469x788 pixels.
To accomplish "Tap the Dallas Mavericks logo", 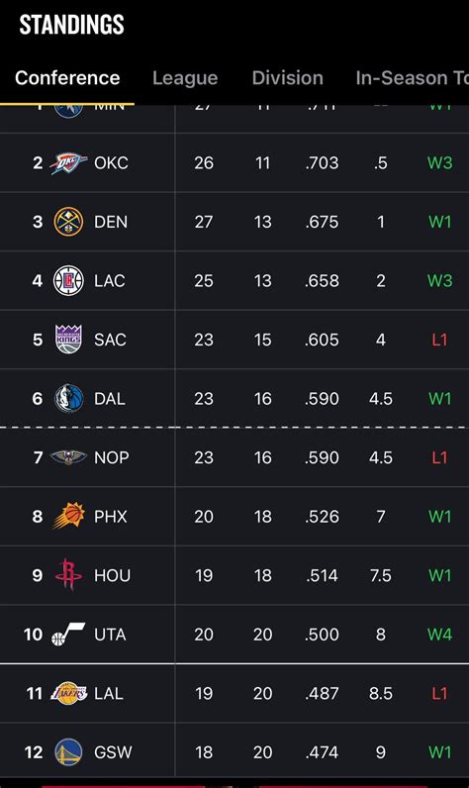I will click(x=69, y=399).
